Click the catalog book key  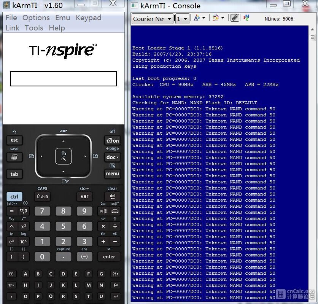coord(115,211)
